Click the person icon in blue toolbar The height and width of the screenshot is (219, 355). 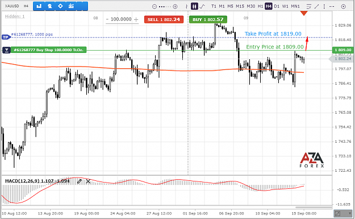tap(49, 6)
